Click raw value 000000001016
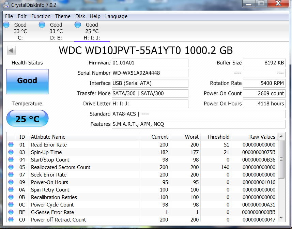The width and height of the screenshot is (292, 229). 259,182
